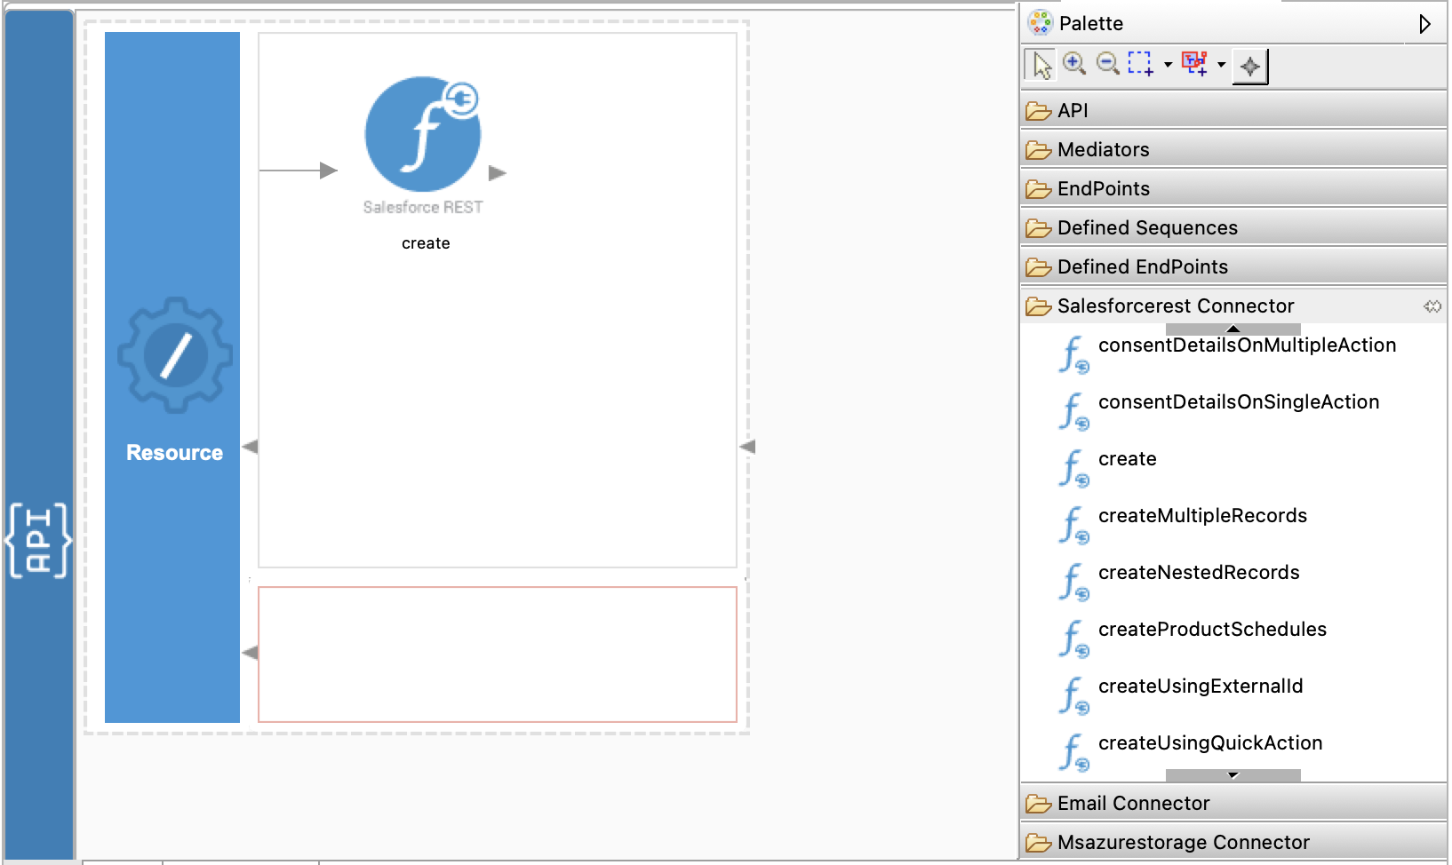Choose the dashed marquee selection tool
This screenshot has width=1452, height=865.
point(1141,64)
